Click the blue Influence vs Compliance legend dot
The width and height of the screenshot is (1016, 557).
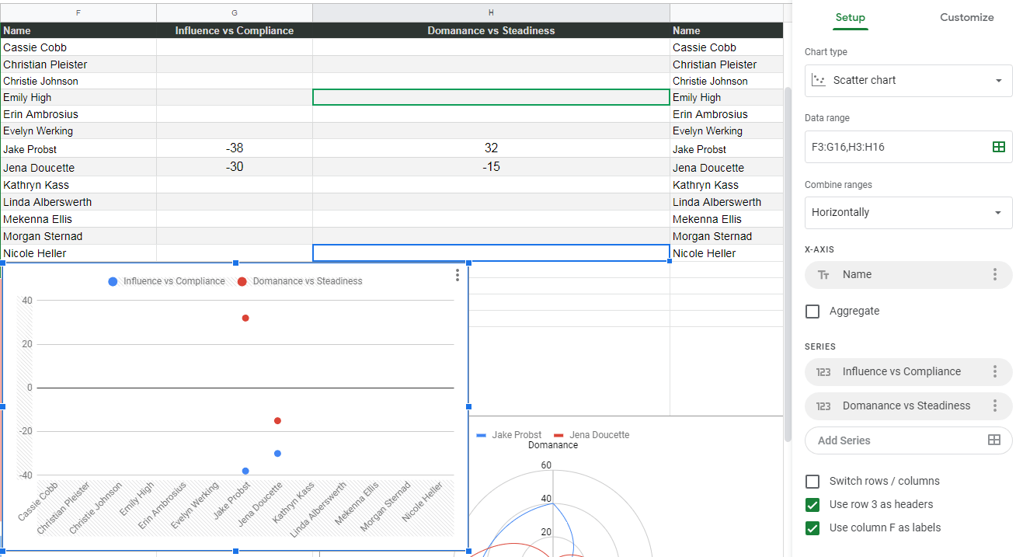pyautogui.click(x=113, y=281)
